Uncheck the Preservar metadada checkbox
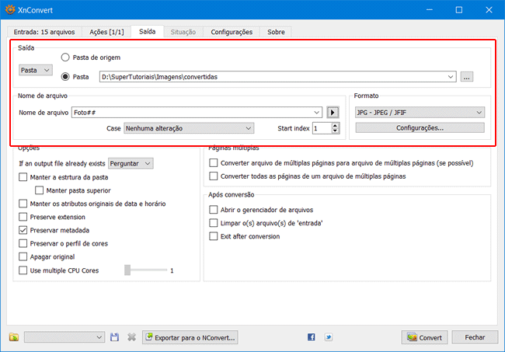 (x=23, y=230)
